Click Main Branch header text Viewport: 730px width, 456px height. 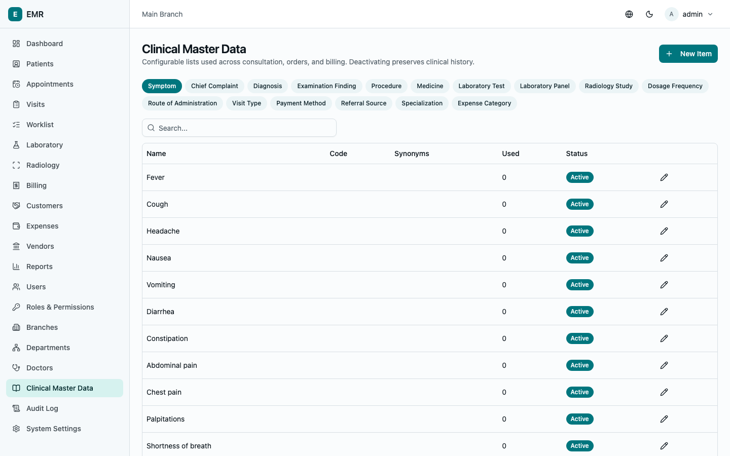pos(162,14)
